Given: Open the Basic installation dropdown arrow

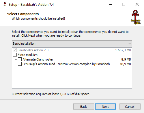Looking at the screenshot, I should pos(130,44).
